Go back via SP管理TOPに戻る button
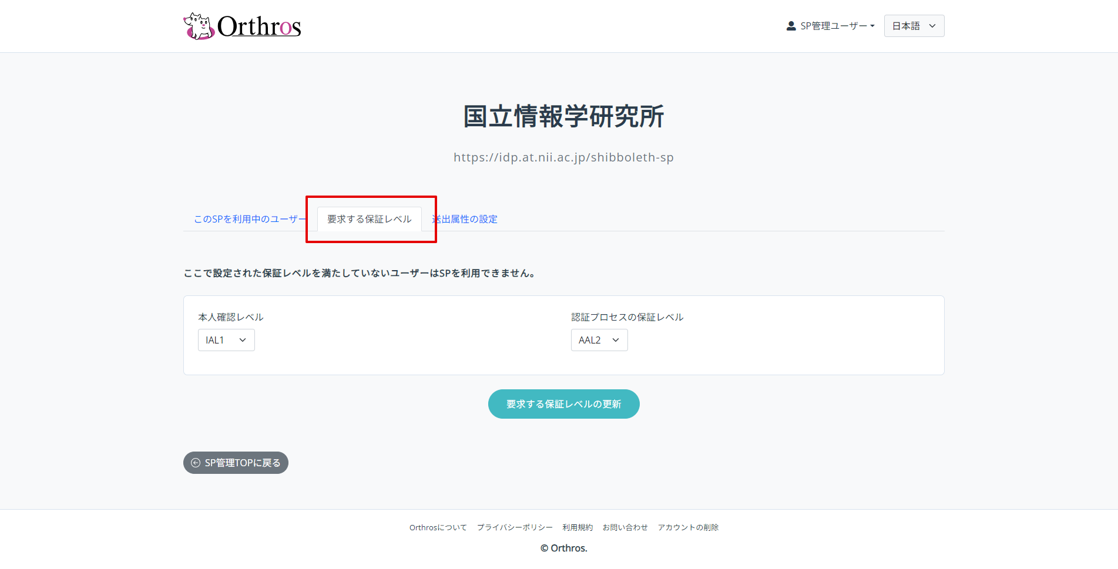The width and height of the screenshot is (1118, 569). pos(236,463)
